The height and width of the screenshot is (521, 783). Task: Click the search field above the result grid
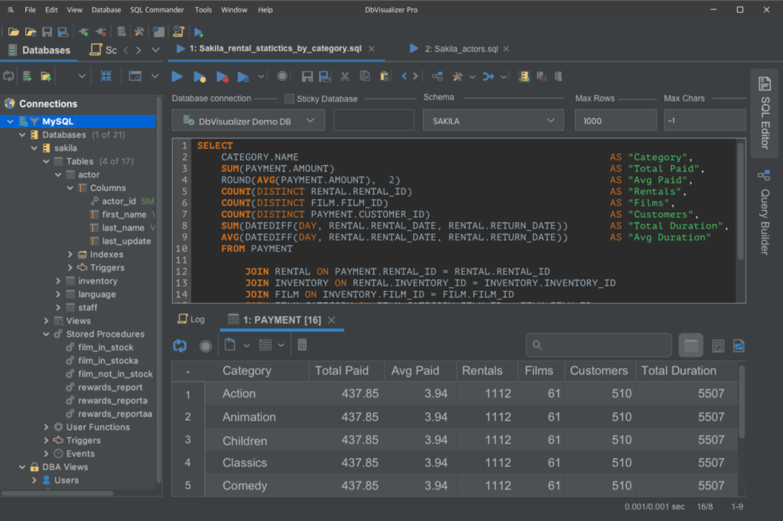tap(599, 345)
